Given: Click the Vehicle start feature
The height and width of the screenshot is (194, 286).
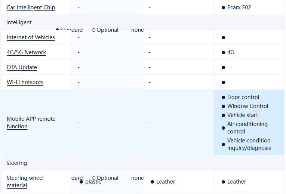Looking at the screenshot, I should tap(242, 115).
